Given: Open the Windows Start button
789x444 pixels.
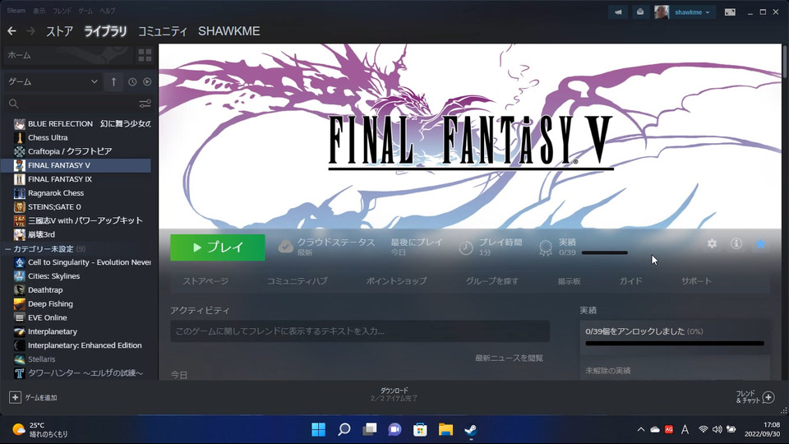Looking at the screenshot, I should (x=318, y=429).
